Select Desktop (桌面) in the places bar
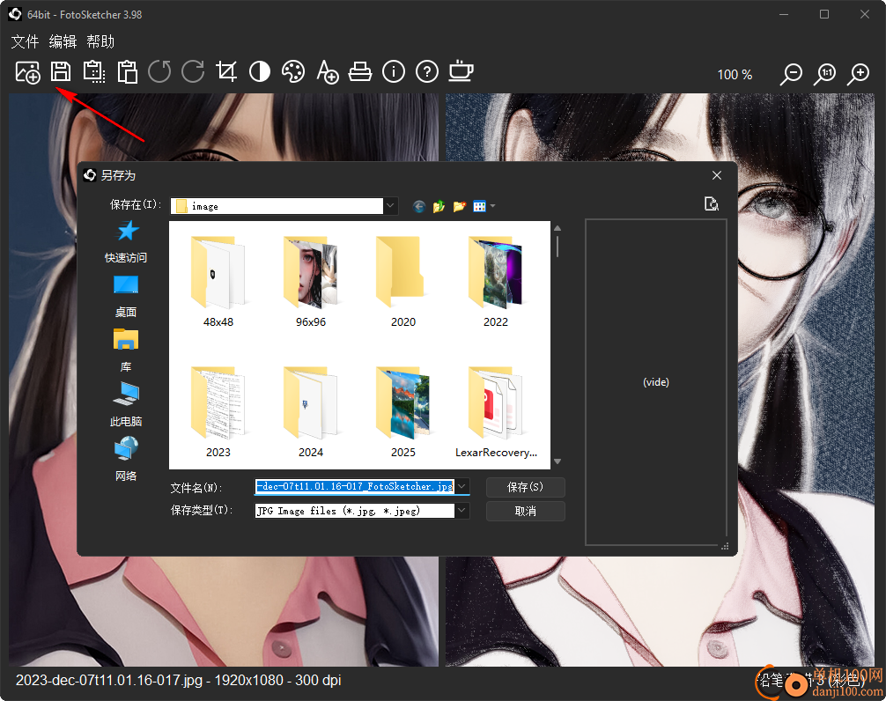Image resolution: width=886 pixels, height=701 pixels. pos(126,297)
